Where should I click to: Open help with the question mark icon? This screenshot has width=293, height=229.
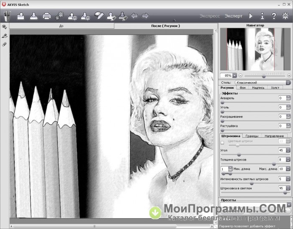point(274,16)
